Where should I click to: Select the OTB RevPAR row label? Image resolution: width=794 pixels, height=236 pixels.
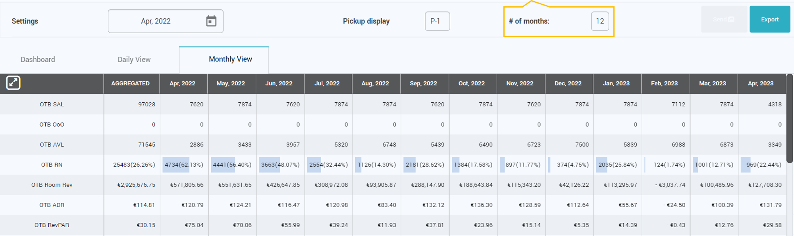pyautogui.click(x=52, y=225)
